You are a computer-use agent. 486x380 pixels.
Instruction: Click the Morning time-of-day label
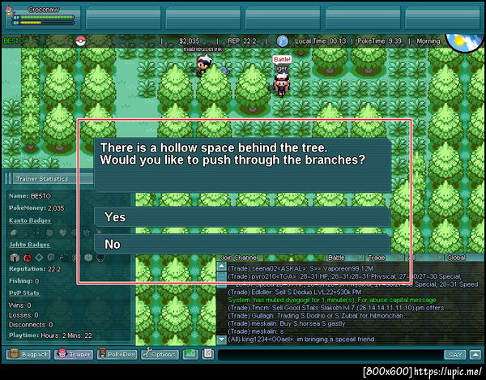(428, 41)
